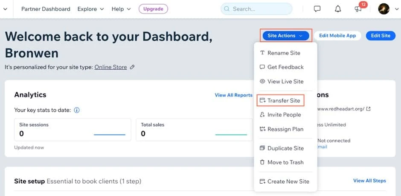
Task: Choose Duplicate Site menu option
Action: 285,148
